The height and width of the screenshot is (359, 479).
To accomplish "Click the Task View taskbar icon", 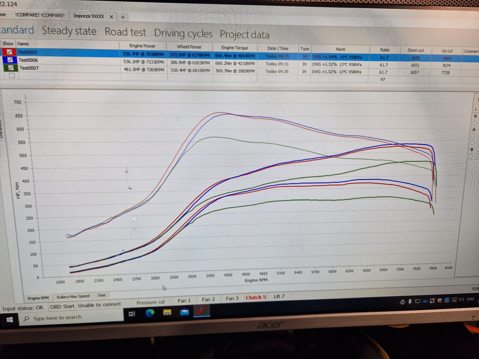I will [132, 314].
